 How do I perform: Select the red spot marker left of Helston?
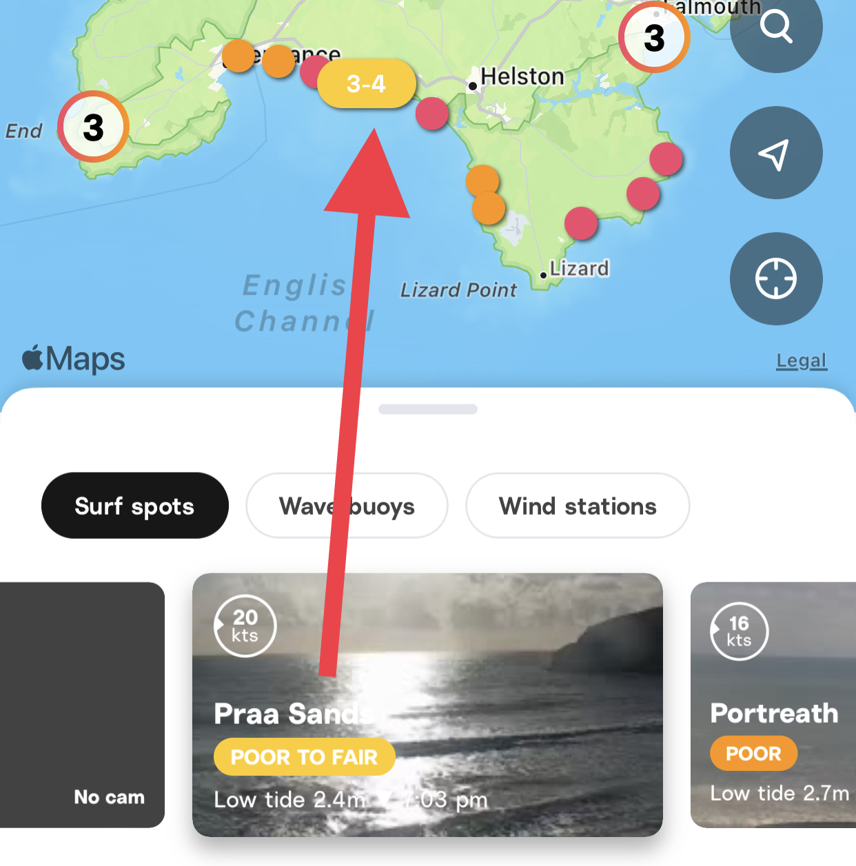432,114
